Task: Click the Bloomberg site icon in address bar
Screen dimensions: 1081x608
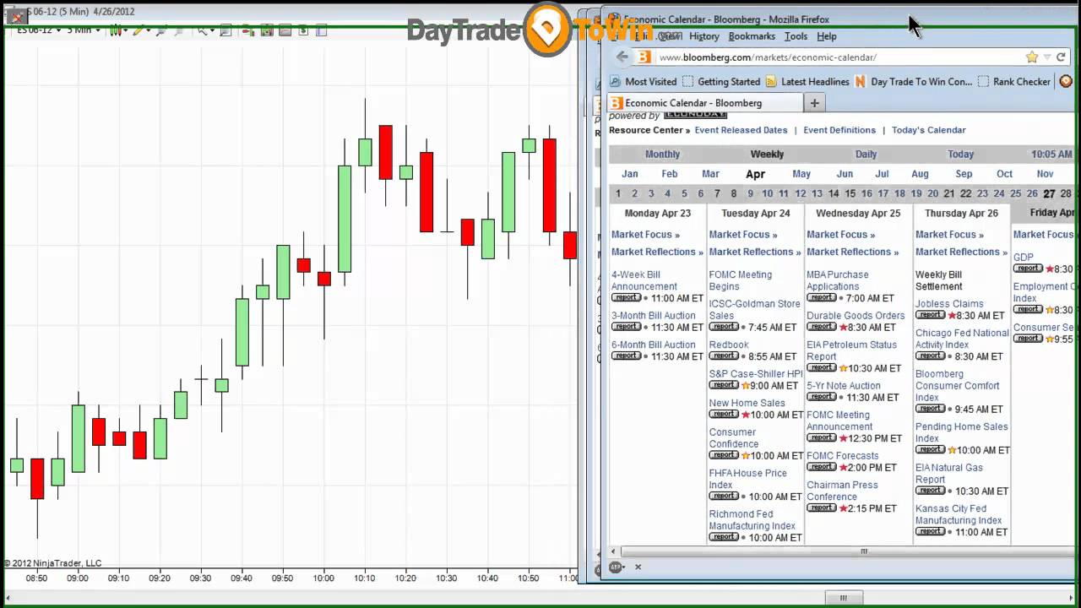Action: click(644, 57)
